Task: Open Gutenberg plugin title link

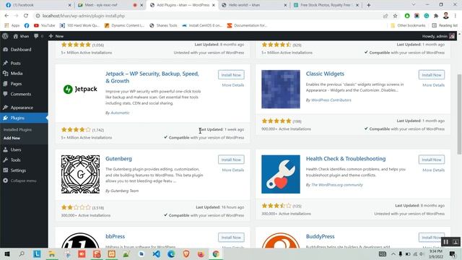Action: [x=118, y=159]
